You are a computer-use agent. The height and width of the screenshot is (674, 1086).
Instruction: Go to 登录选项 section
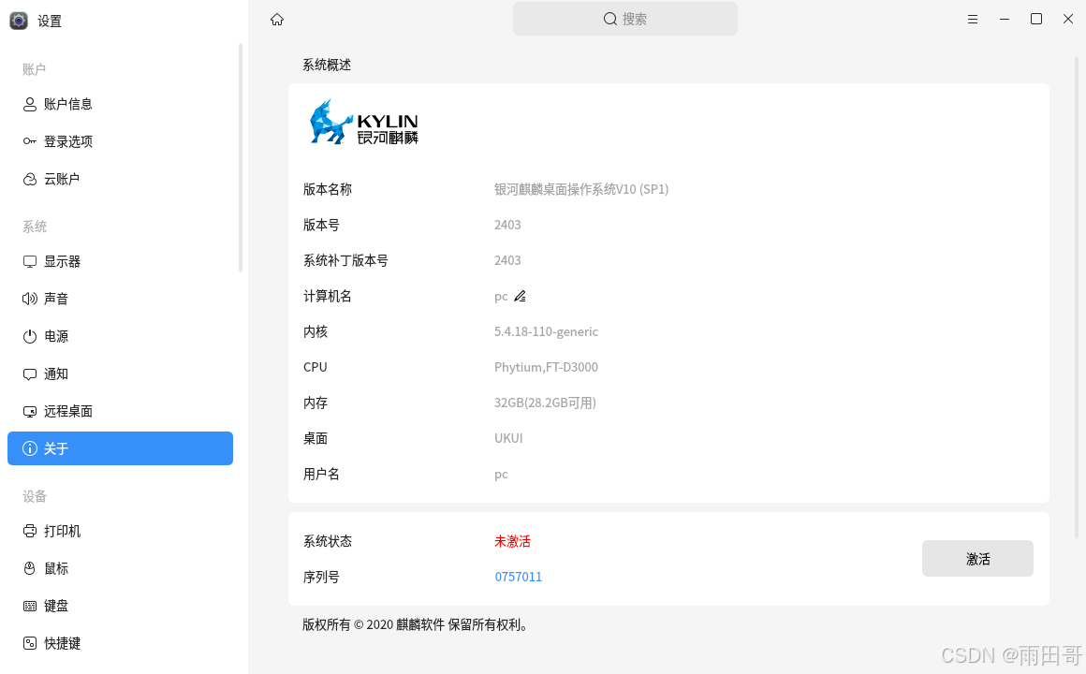tap(120, 141)
